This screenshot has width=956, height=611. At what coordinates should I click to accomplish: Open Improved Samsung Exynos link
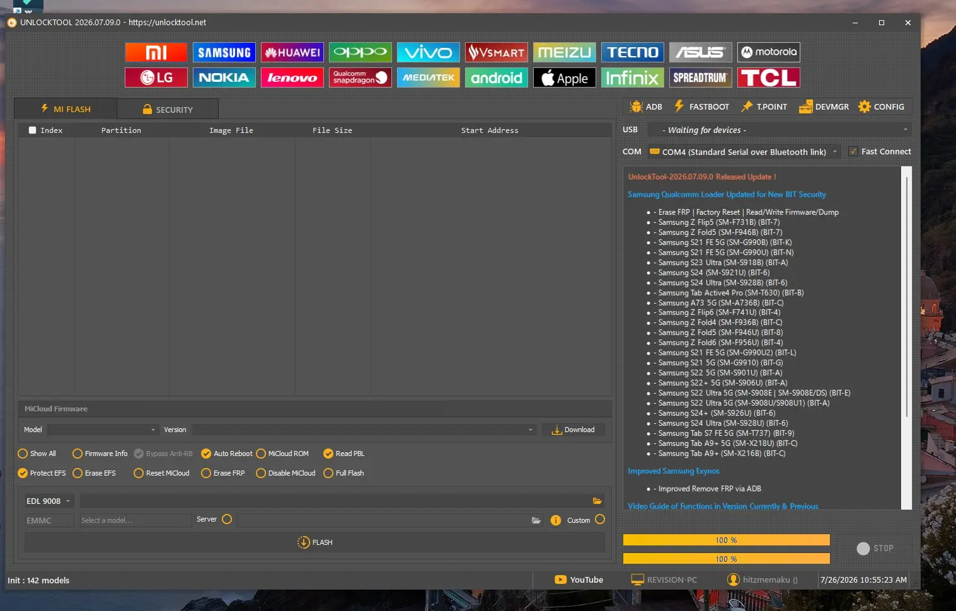pyautogui.click(x=674, y=471)
